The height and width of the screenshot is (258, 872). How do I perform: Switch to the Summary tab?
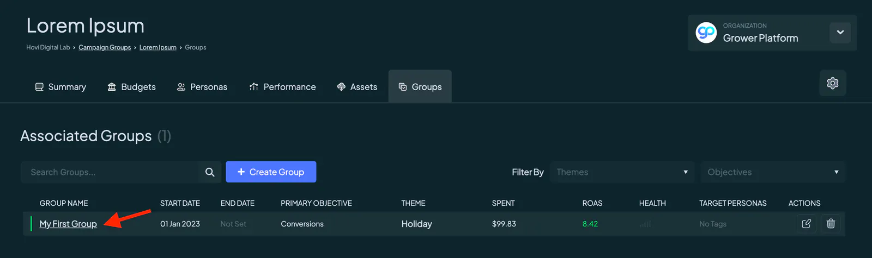click(60, 87)
